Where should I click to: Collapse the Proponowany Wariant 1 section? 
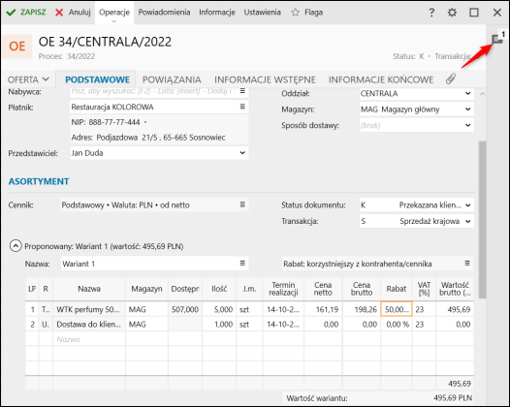(x=16, y=246)
